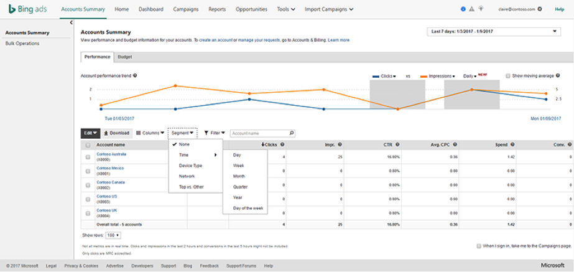The image size is (574, 272).
Task: Switch to the Budget tab
Action: tap(125, 57)
